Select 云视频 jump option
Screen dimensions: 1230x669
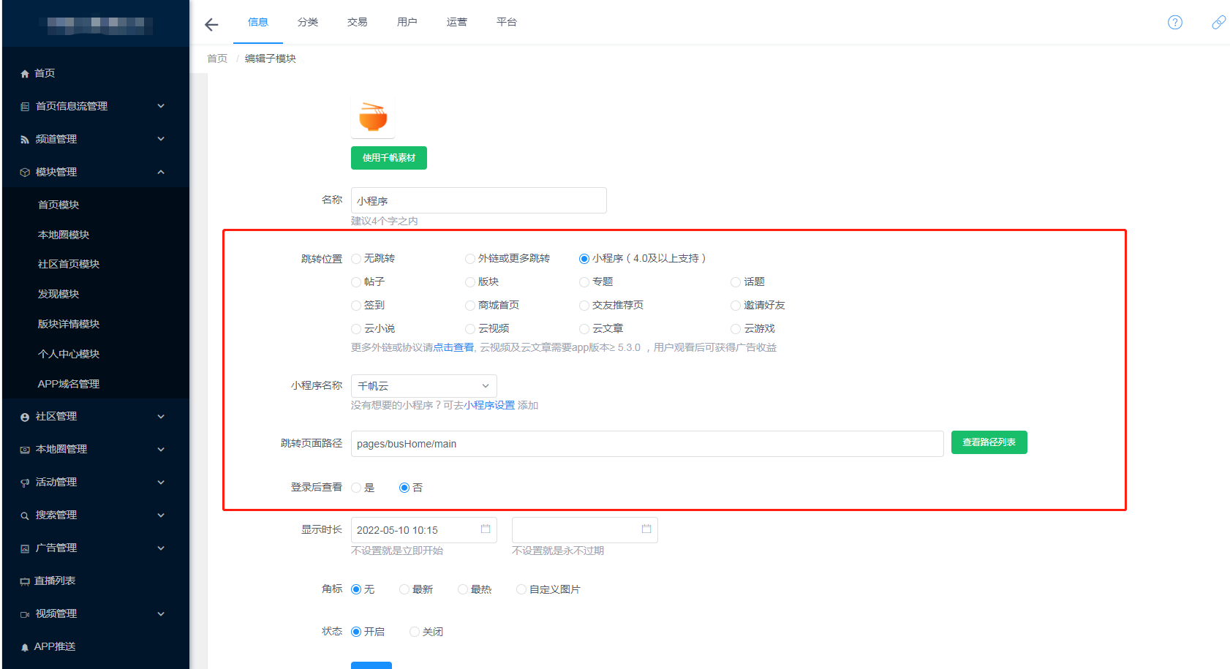pos(470,329)
